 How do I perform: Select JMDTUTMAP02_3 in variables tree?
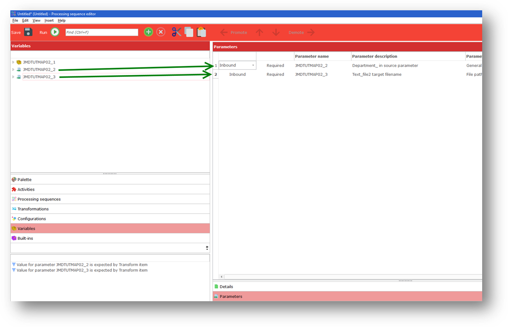point(39,77)
